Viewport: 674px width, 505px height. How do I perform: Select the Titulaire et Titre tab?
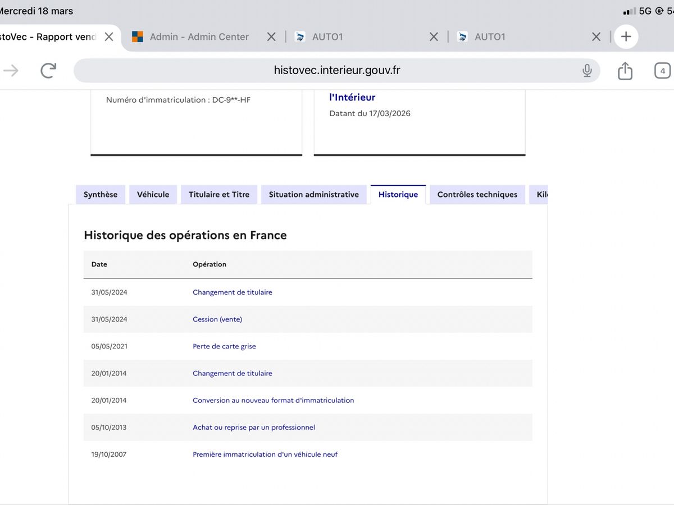coord(219,195)
